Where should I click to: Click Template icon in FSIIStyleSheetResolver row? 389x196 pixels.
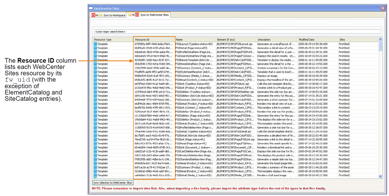tap(95, 72)
